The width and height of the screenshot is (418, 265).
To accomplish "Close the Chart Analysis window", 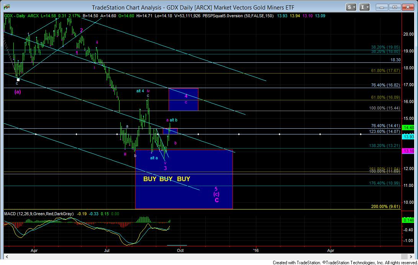I will coord(408,7).
